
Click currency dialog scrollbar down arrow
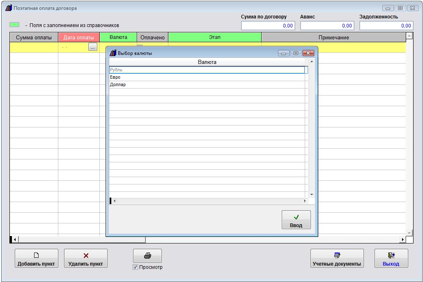pyautogui.click(x=312, y=194)
